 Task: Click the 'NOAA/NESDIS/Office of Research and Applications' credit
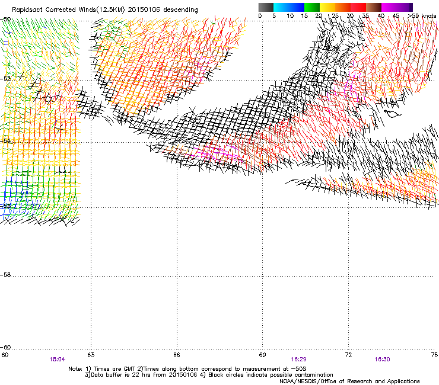click(349, 381)
